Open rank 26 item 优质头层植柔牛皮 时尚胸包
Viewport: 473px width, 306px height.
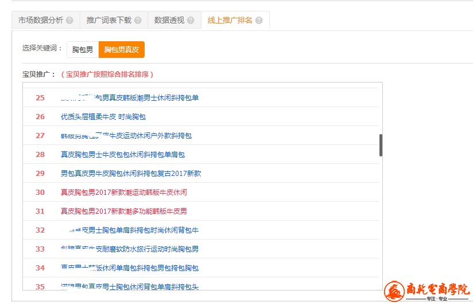pos(103,116)
